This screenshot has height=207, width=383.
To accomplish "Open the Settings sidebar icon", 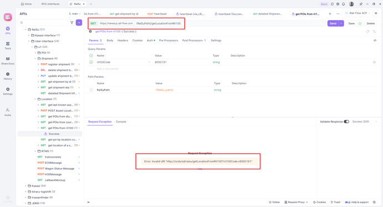I will click(x=8, y=91).
